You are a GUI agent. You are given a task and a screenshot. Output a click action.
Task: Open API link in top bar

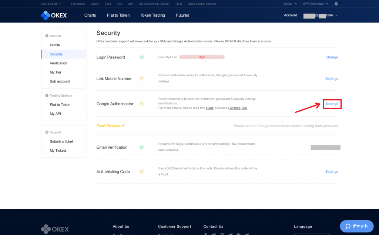(131, 4)
